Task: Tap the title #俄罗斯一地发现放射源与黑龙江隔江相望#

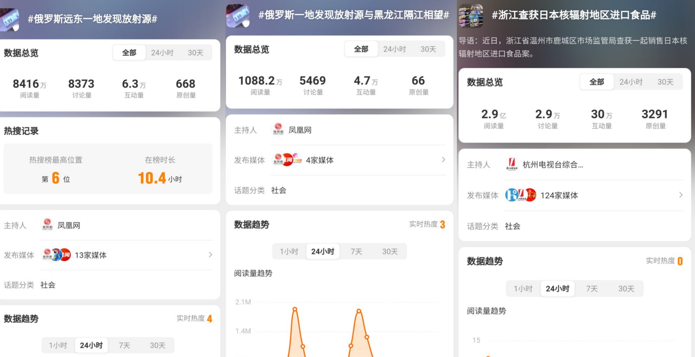Action: coord(354,15)
